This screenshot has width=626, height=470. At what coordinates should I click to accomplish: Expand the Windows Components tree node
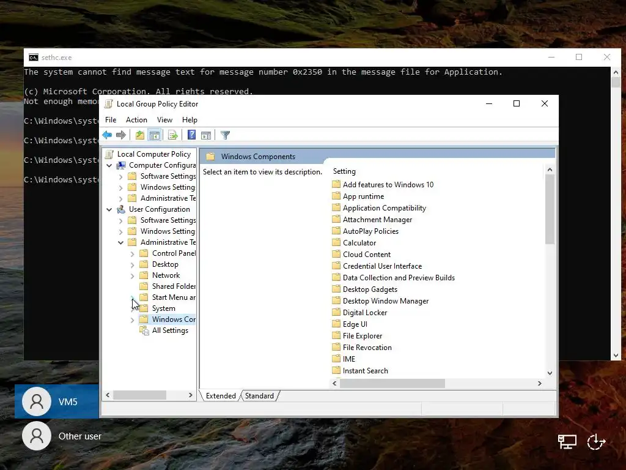tap(132, 319)
